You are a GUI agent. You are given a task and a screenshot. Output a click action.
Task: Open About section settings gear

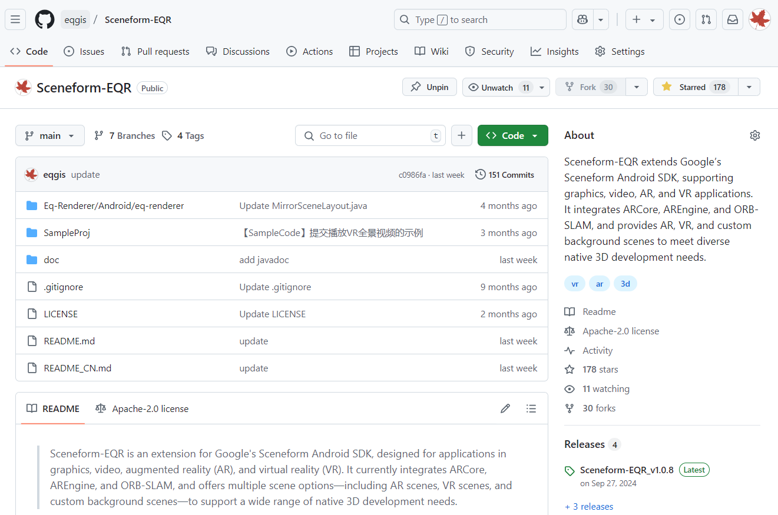[x=755, y=135]
